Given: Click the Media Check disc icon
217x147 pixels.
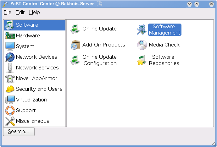Looking at the screenshot, I should 142,45.
